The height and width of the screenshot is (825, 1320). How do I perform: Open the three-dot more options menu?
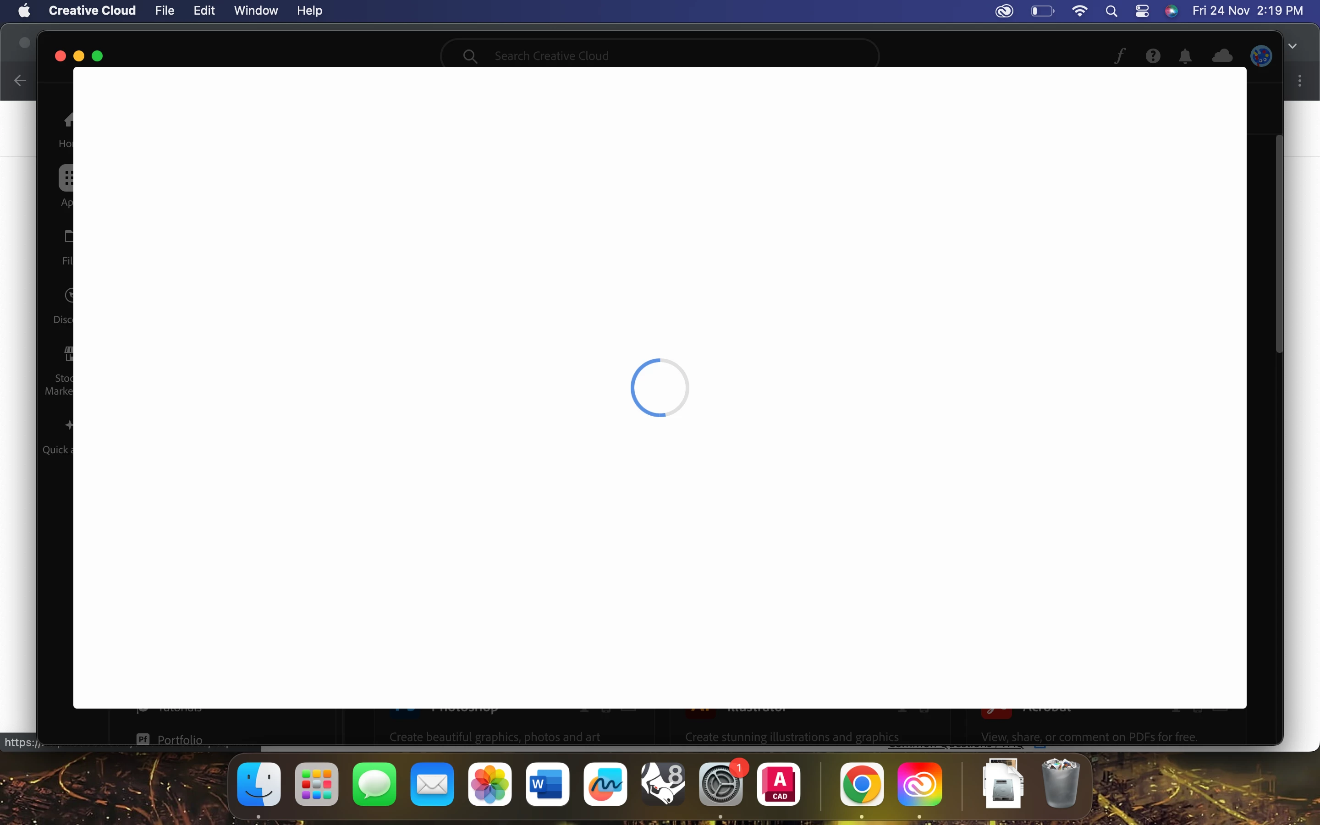[x=1300, y=81]
